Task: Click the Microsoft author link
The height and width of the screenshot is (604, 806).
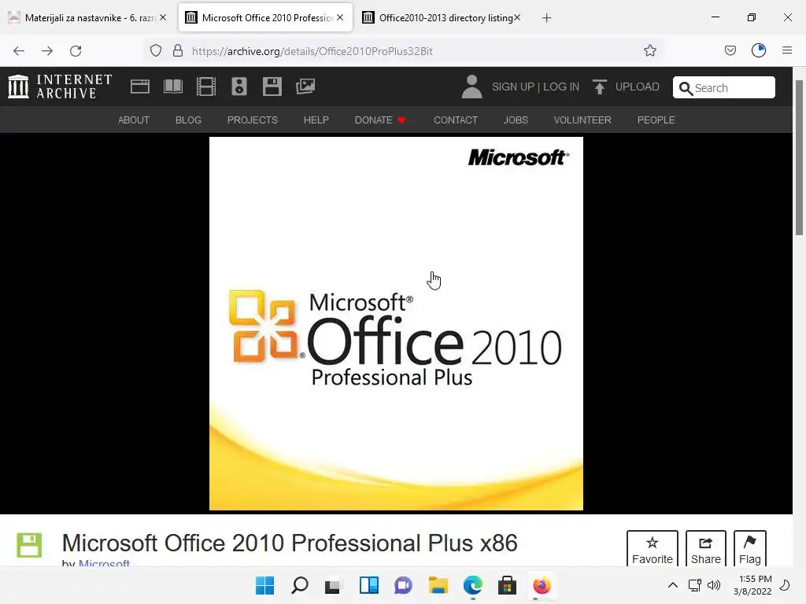Action: point(104,563)
